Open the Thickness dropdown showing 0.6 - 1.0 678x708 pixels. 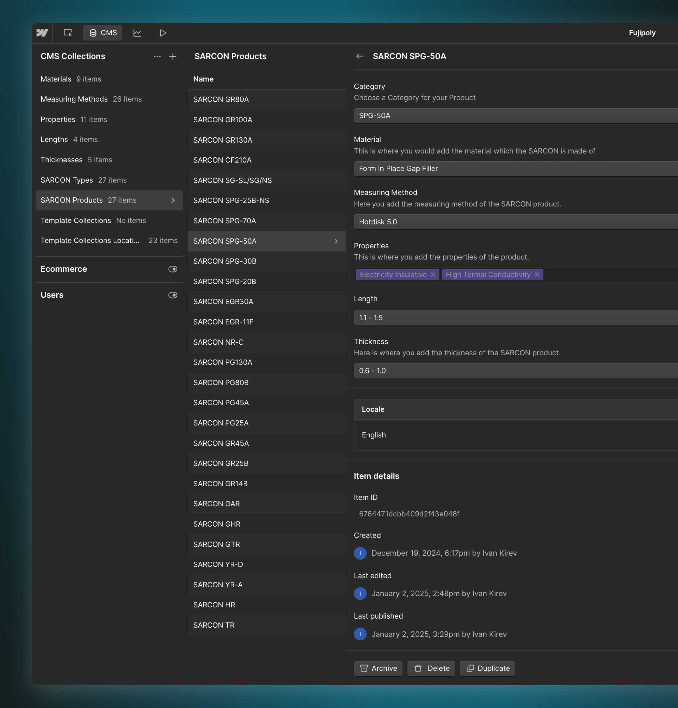tap(516, 371)
